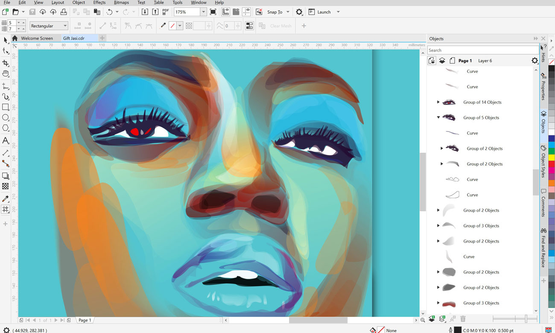Open the Object Styles docker tab

543,161
